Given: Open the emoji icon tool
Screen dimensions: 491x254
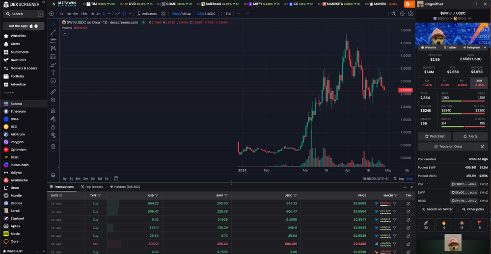Looking at the screenshot, I should [x=53, y=81].
